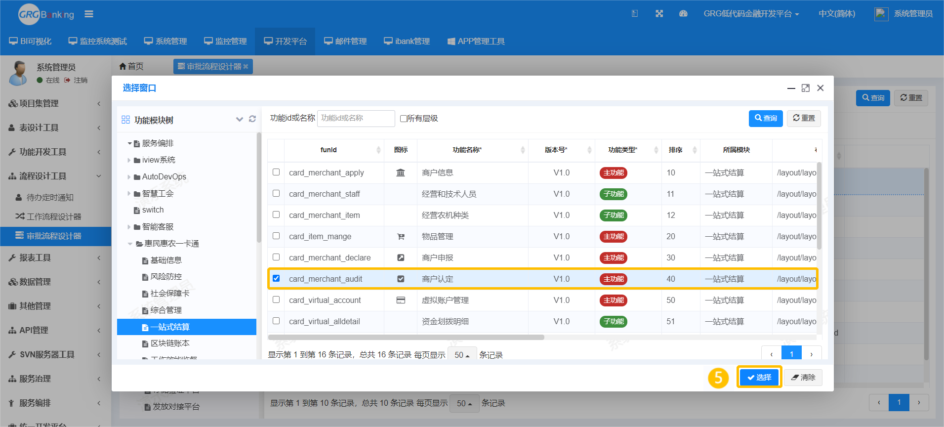Open the APP管理工具 top menu

pos(476,41)
